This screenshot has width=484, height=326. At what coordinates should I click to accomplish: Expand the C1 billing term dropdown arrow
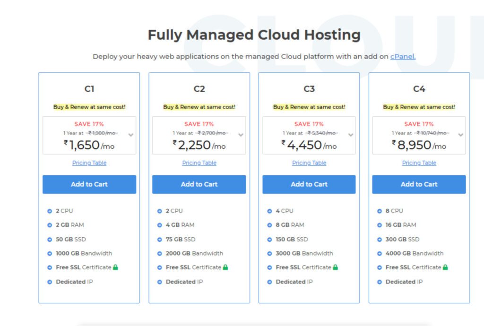click(x=131, y=135)
